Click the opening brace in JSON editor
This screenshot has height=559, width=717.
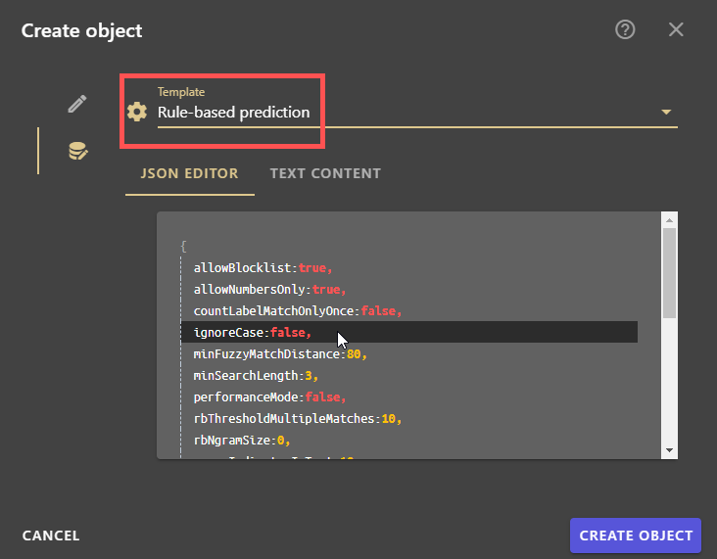coord(183,247)
